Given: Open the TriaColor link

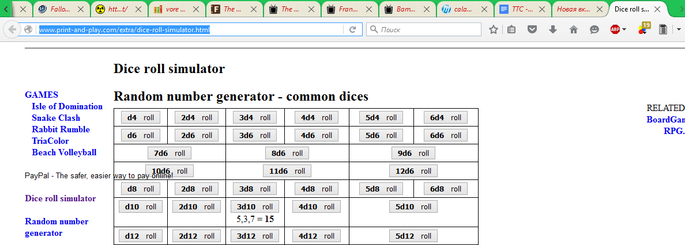Looking at the screenshot, I should [50, 141].
